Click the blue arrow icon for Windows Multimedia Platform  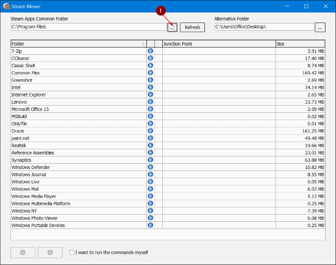click(x=150, y=203)
